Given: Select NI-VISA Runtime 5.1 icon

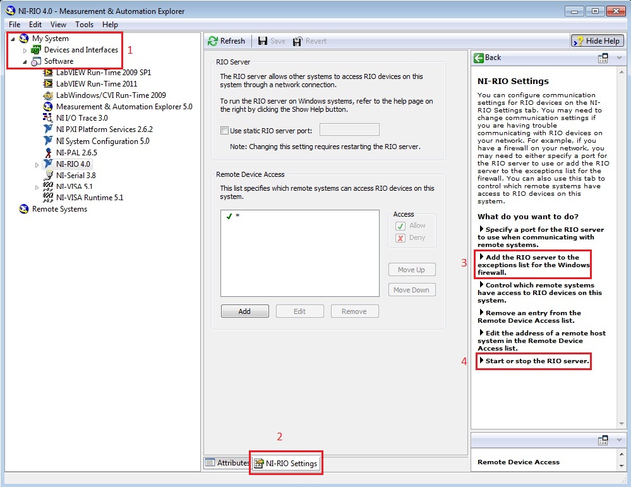Looking at the screenshot, I should click(x=48, y=197).
